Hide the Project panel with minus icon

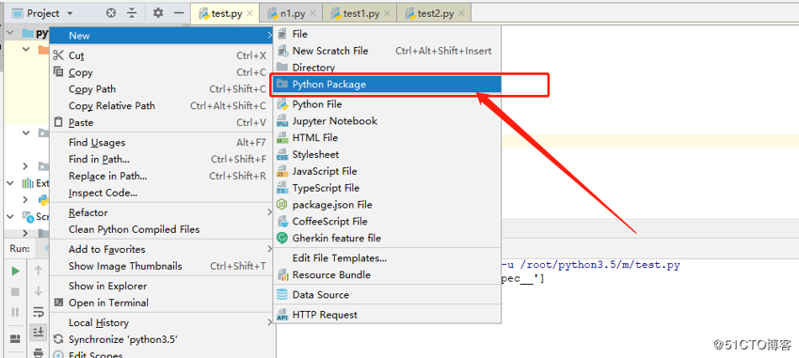pos(179,13)
